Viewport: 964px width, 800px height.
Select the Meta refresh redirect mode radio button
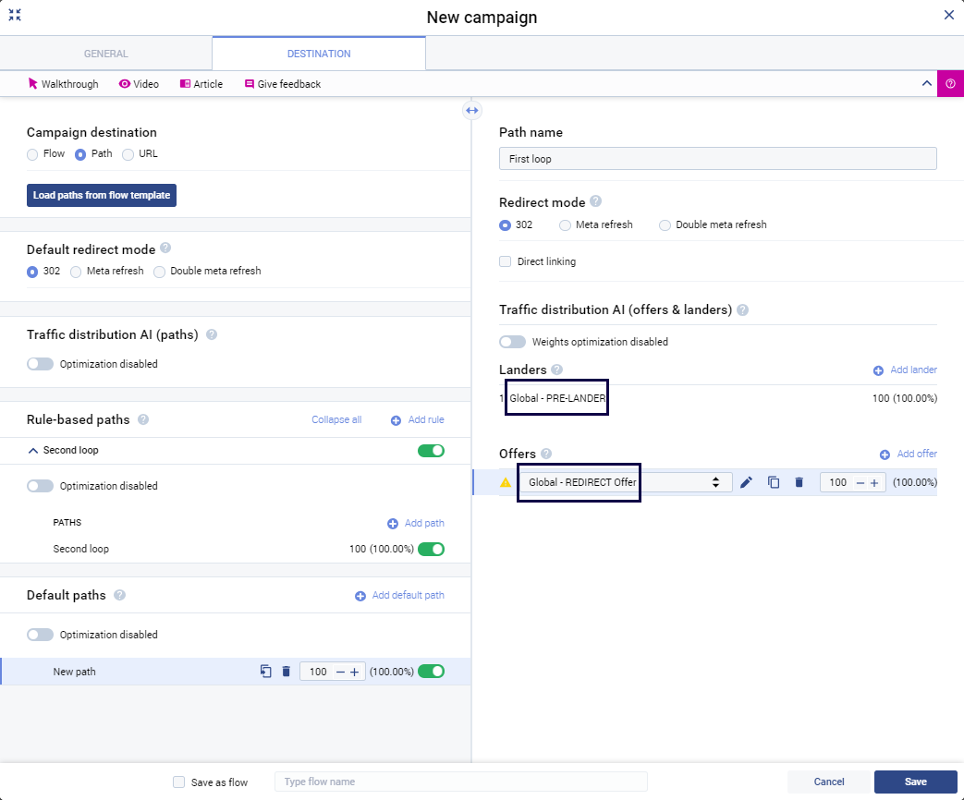[x=565, y=224]
